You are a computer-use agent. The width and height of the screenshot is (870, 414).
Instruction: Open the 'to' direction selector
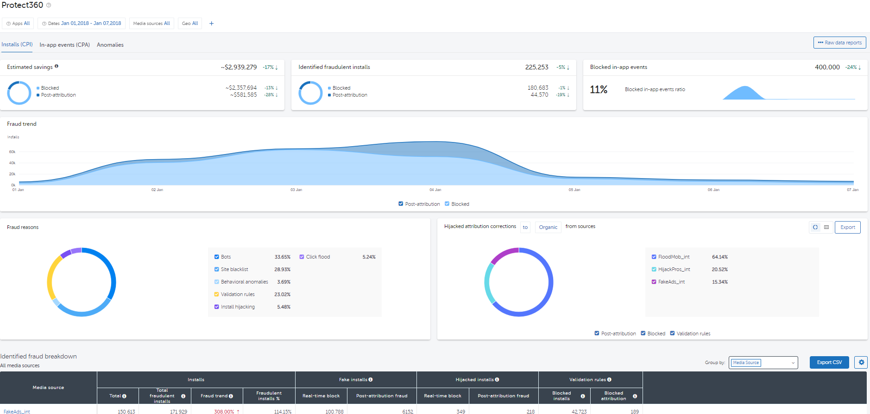pos(525,227)
